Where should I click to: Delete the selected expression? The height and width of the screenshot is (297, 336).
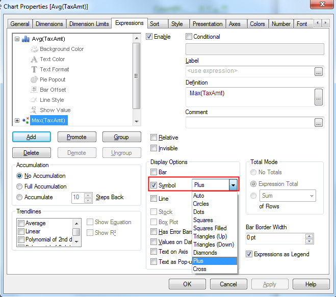coord(32,153)
